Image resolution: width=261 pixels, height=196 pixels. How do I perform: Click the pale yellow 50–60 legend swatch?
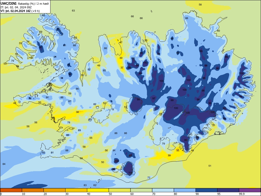(x=120, y=190)
